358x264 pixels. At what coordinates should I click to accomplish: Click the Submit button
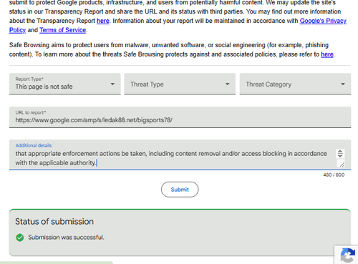[x=180, y=190]
